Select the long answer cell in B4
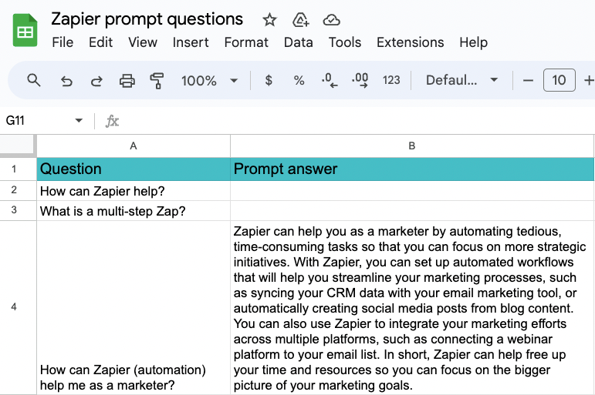This screenshot has height=395, width=595. [412, 307]
